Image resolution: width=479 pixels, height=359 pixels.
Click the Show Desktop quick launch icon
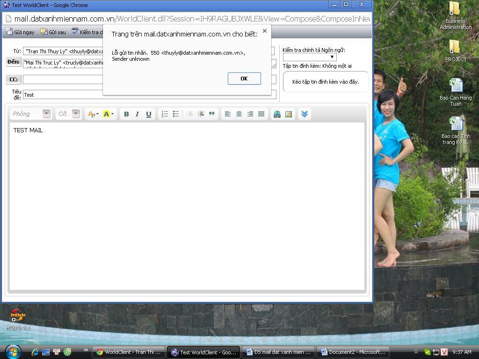click(46, 352)
